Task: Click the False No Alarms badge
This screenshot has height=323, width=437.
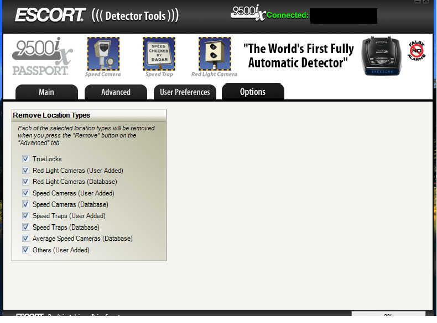Action: tap(417, 51)
